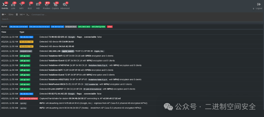264x117 pixels.
Task: Open the Advanced settings gears
Action: coord(65,5)
